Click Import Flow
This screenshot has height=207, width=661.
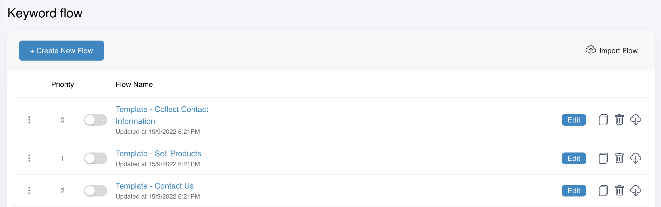pyautogui.click(x=611, y=50)
